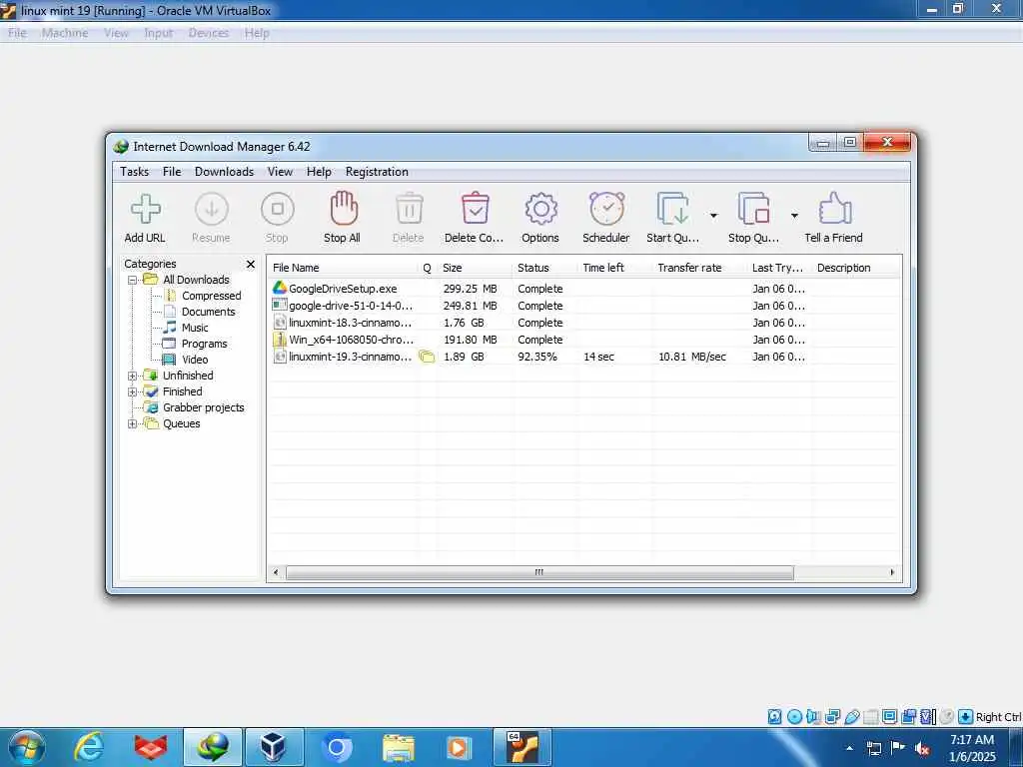Select the Video category

pyautogui.click(x=195, y=360)
